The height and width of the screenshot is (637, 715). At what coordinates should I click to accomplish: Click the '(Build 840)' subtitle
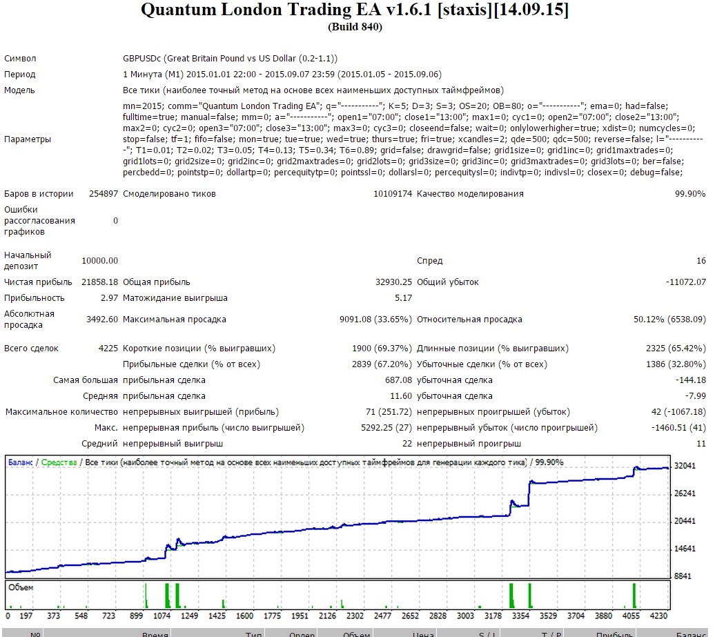pos(355,27)
